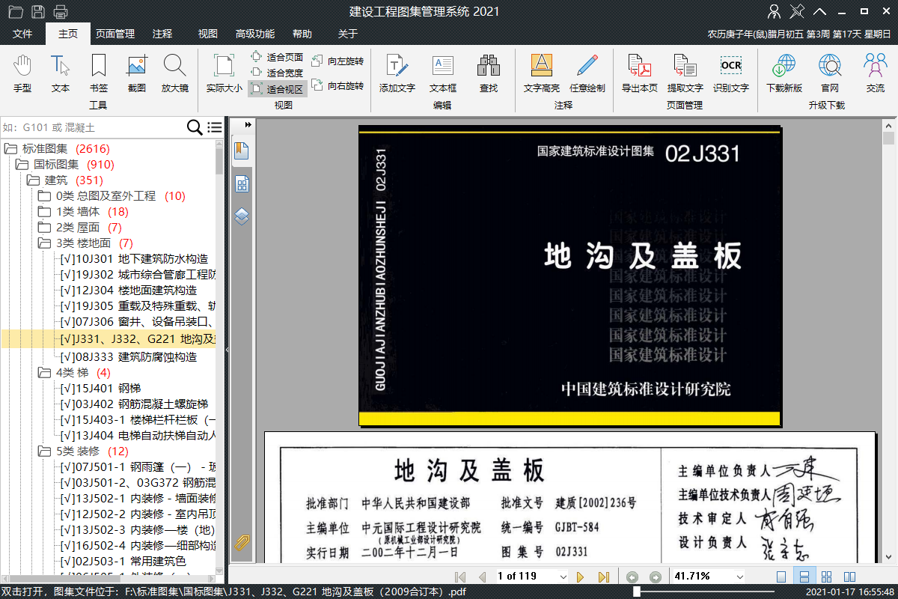This screenshot has width=898, height=599.
Task: Open 02J503-1 常用建筑色 item
Action: (123, 561)
